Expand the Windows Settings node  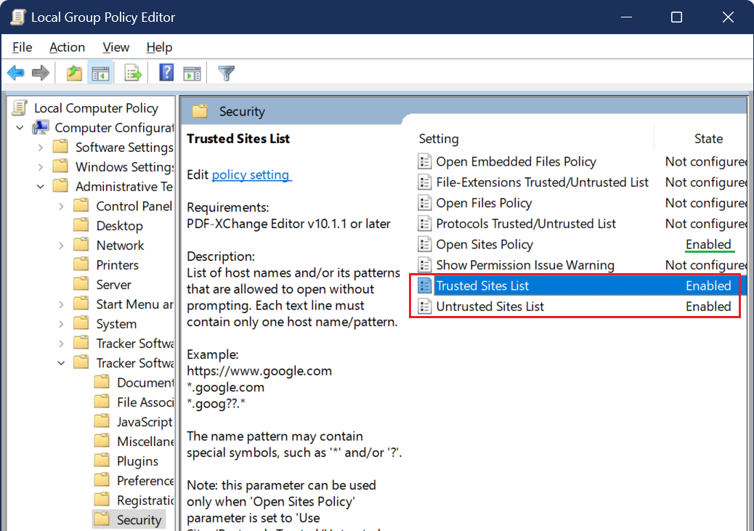(41, 167)
